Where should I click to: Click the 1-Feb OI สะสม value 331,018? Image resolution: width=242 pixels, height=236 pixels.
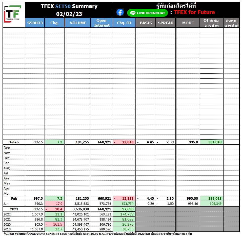tap(215, 142)
